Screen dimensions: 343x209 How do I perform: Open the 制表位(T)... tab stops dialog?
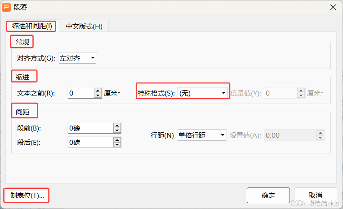tap(27, 196)
